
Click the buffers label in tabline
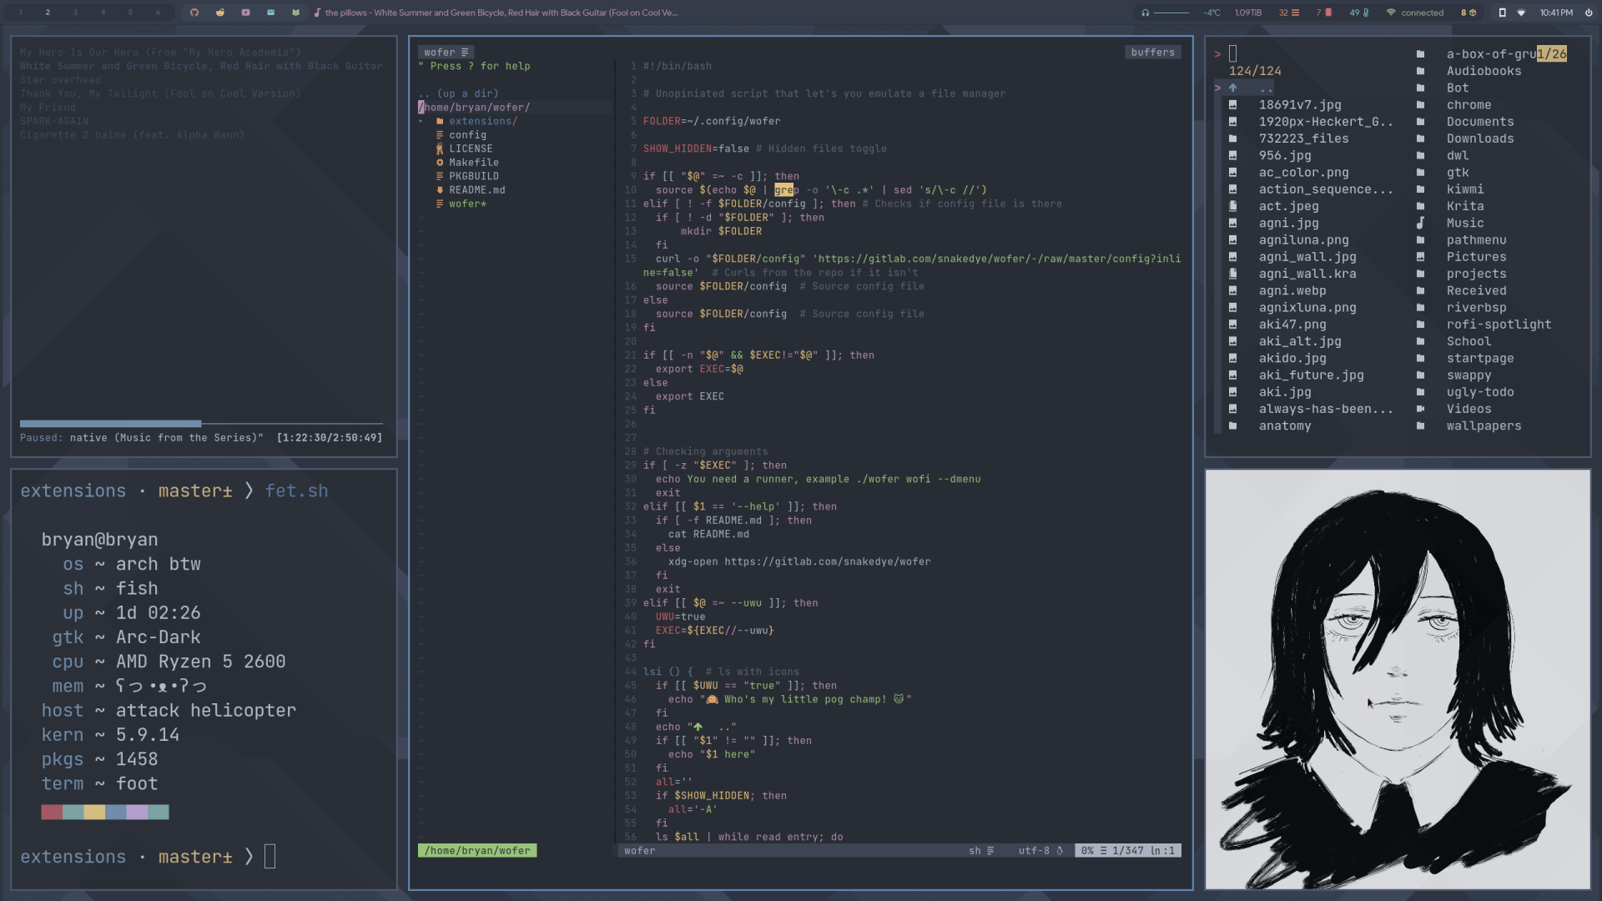tap(1152, 52)
